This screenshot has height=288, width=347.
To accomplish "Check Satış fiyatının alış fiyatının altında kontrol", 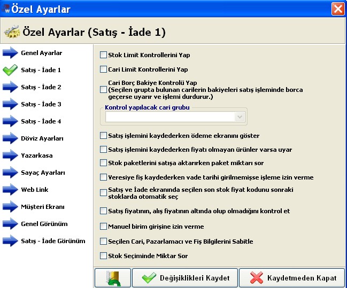I will [x=103, y=211].
